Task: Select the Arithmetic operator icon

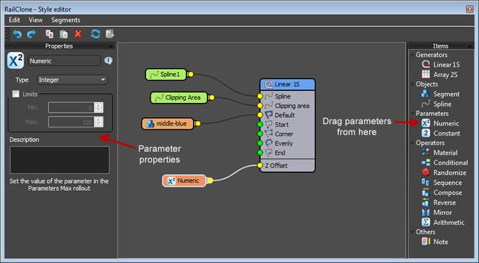Action: coord(425,222)
